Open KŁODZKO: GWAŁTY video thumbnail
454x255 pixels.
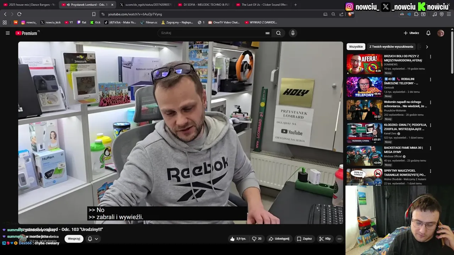364,132
